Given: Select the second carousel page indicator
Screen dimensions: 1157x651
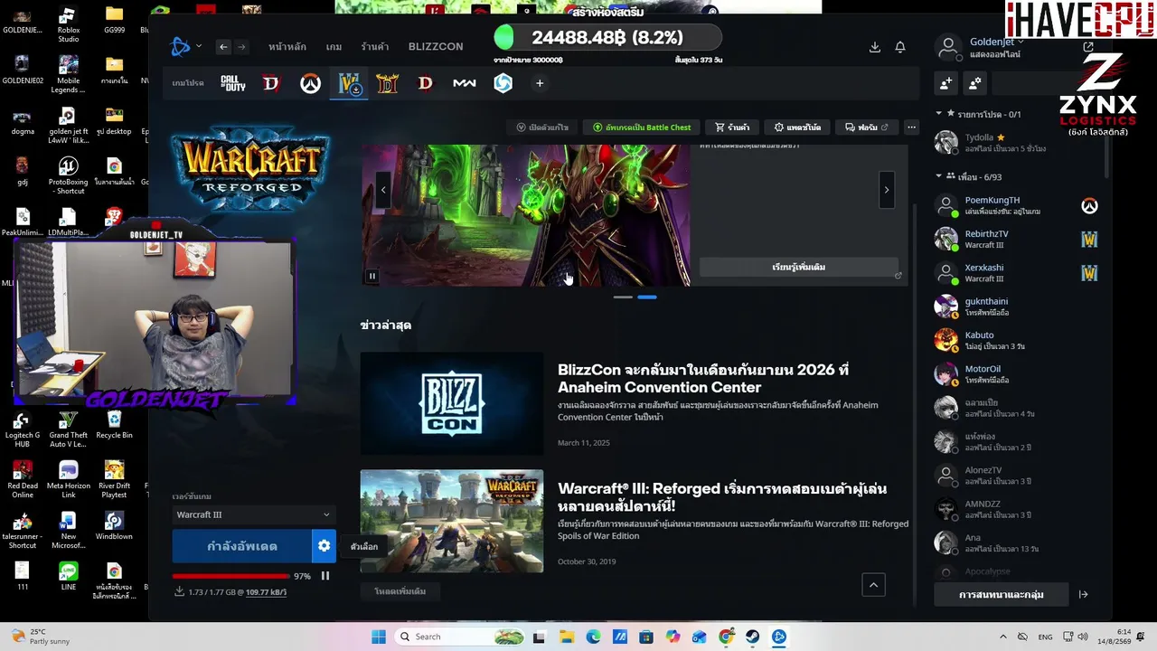Looking at the screenshot, I should (x=647, y=297).
